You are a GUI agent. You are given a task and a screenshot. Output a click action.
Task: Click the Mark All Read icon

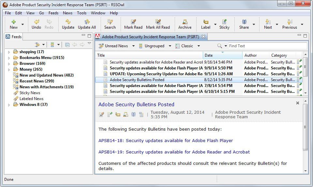[x=158, y=22]
